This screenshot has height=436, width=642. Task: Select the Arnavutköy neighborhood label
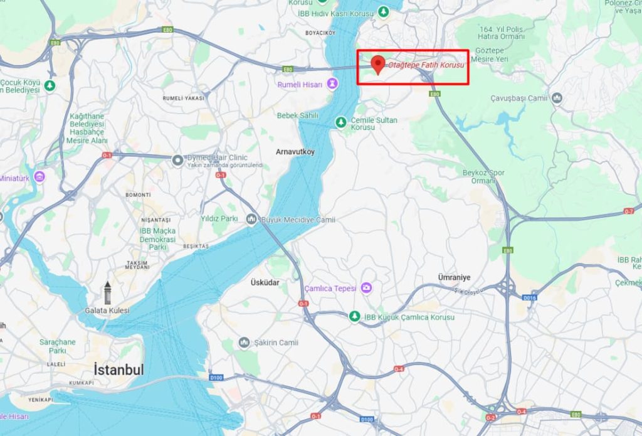coord(295,152)
